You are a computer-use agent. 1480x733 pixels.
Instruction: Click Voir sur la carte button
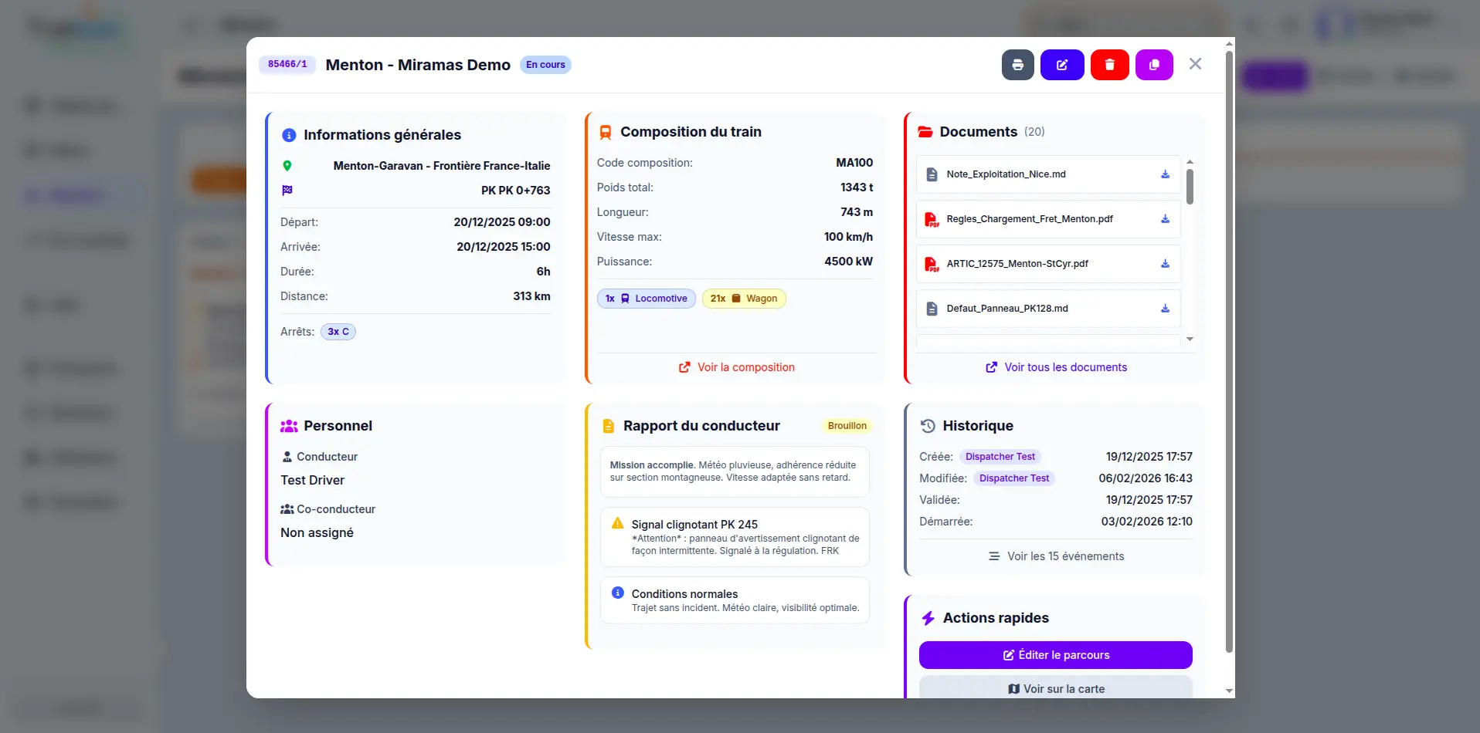(1055, 688)
